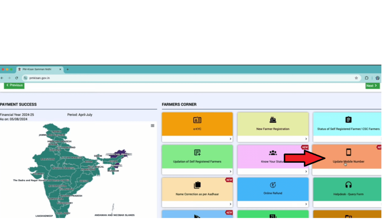Screen dimensions: 392x220
Task: Click the browser profile avatar icon
Action: click(377, 78)
